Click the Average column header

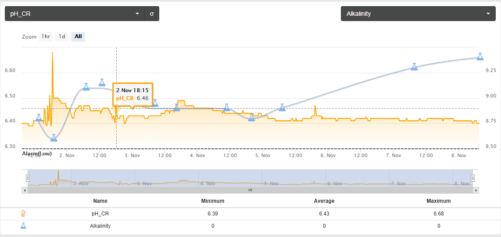point(324,201)
